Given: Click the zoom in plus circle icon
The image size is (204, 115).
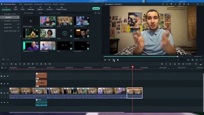Looking at the screenshot, I should coord(196,64).
